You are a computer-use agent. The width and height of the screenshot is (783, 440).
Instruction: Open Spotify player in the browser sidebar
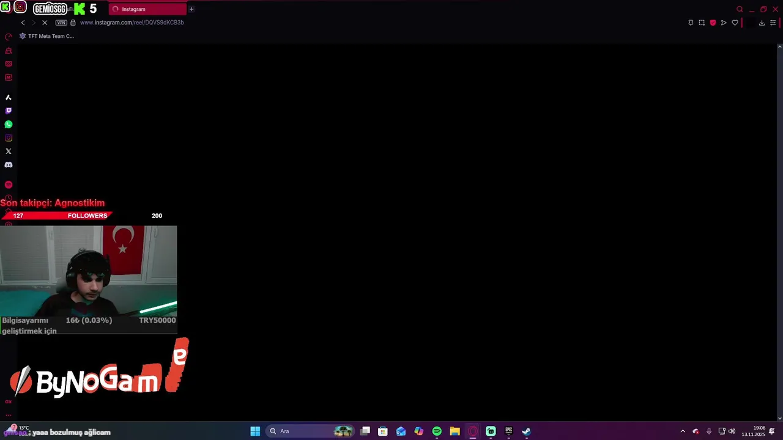coord(9,185)
